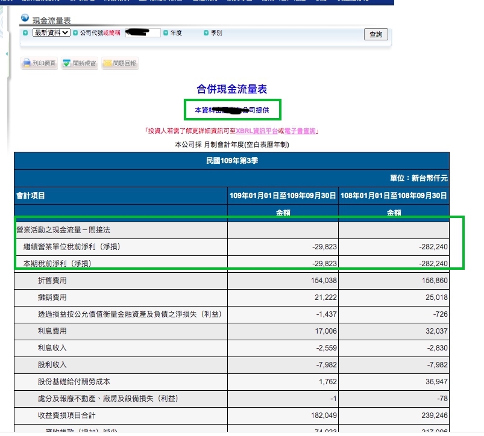
Task: Select the 營業活動之現金流量－間接法 row
Action: (x=232, y=230)
